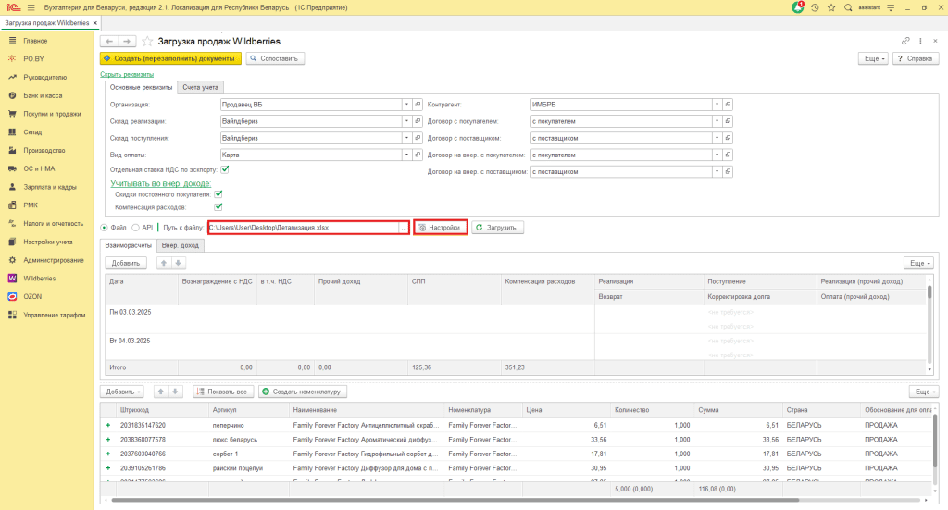Click the back navigation arrow

coord(109,42)
